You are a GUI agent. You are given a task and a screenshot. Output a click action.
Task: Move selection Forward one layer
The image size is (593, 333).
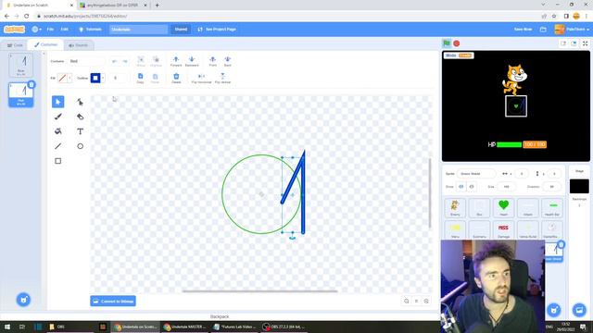click(176, 61)
